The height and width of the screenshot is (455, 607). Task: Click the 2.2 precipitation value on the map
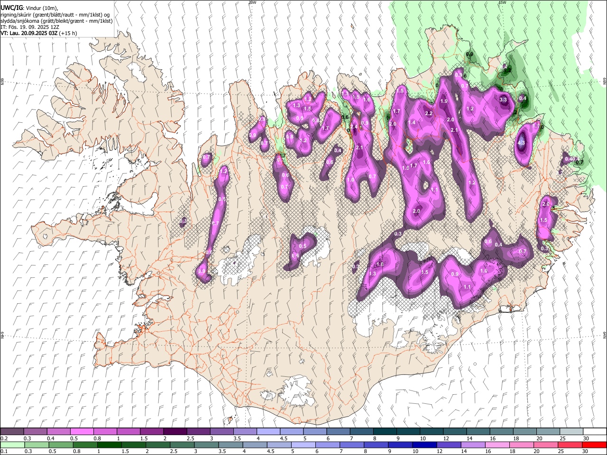point(429,113)
